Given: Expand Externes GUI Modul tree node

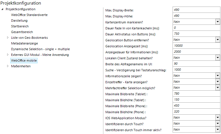Looking at the screenshot, I should 8,55.
